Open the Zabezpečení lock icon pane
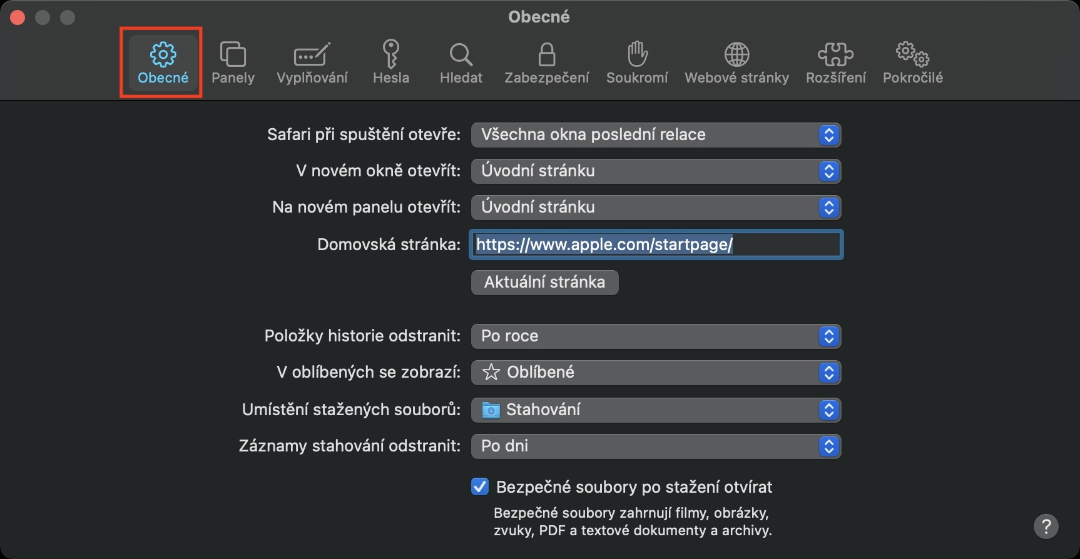Image resolution: width=1080 pixels, height=559 pixels. click(x=547, y=63)
